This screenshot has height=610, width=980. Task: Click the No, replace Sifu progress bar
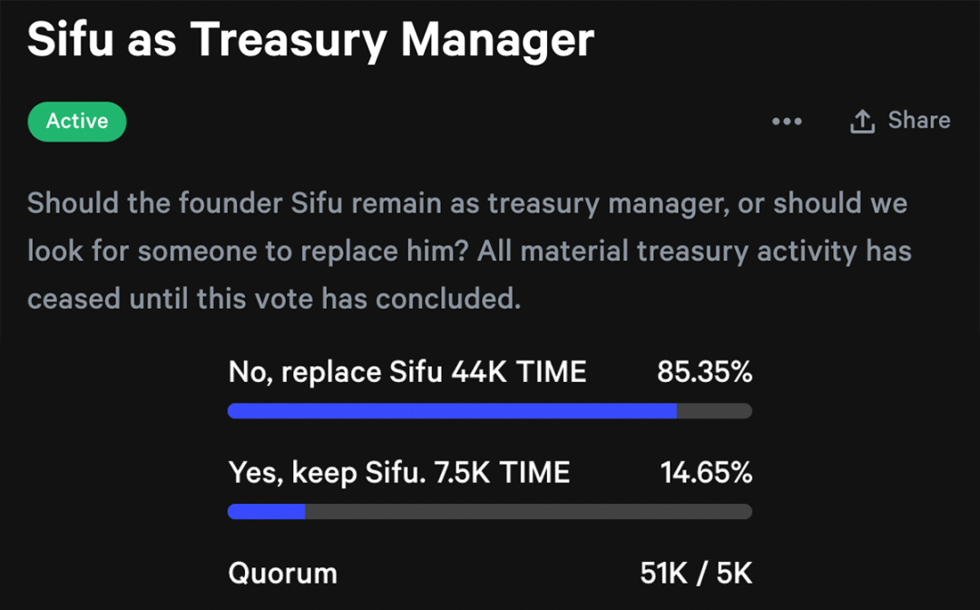click(490, 410)
